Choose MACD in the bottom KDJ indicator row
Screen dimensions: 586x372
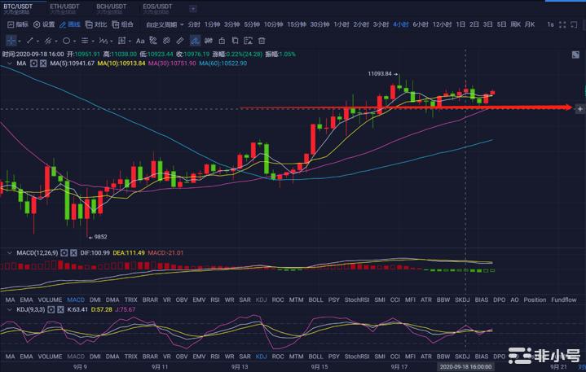(x=76, y=357)
